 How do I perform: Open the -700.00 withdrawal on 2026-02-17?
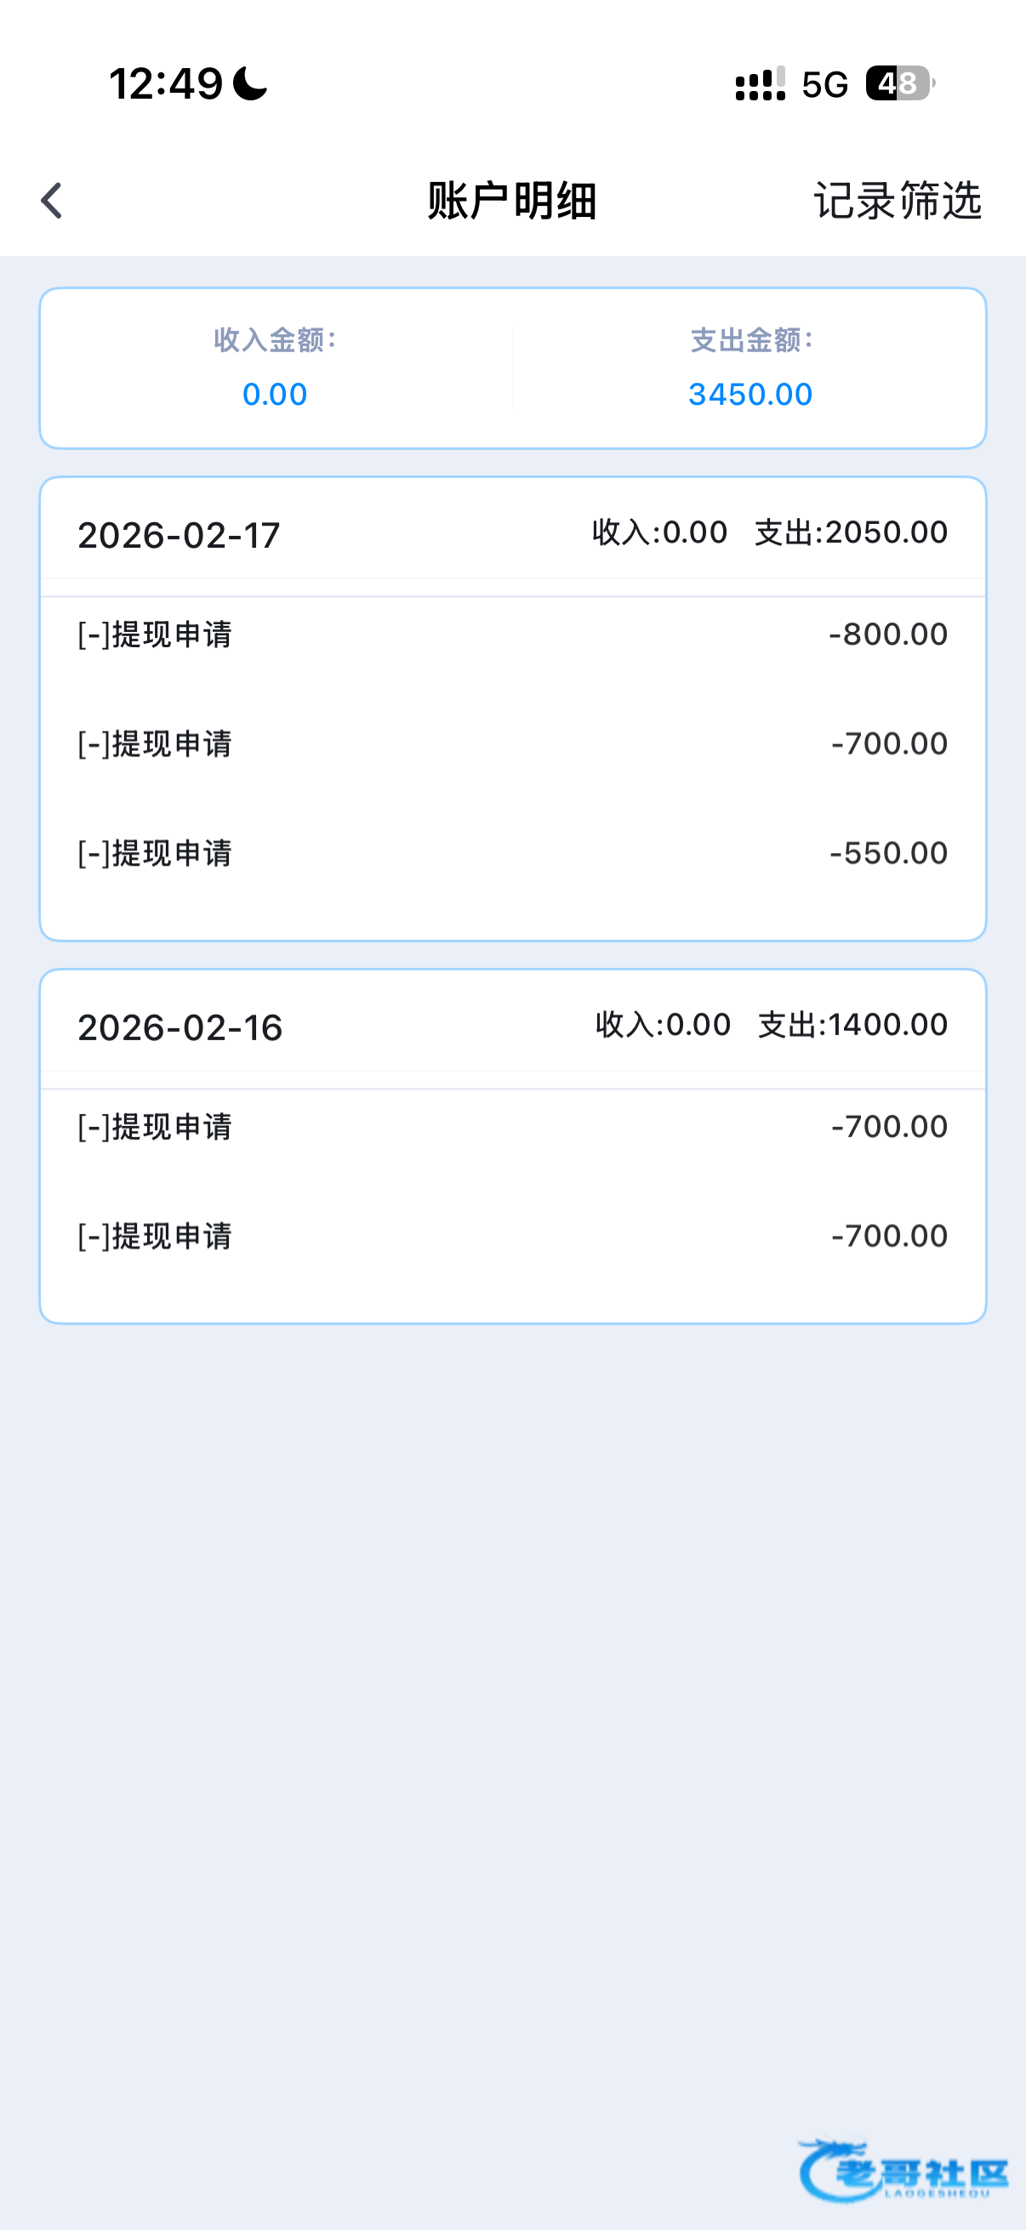(512, 743)
